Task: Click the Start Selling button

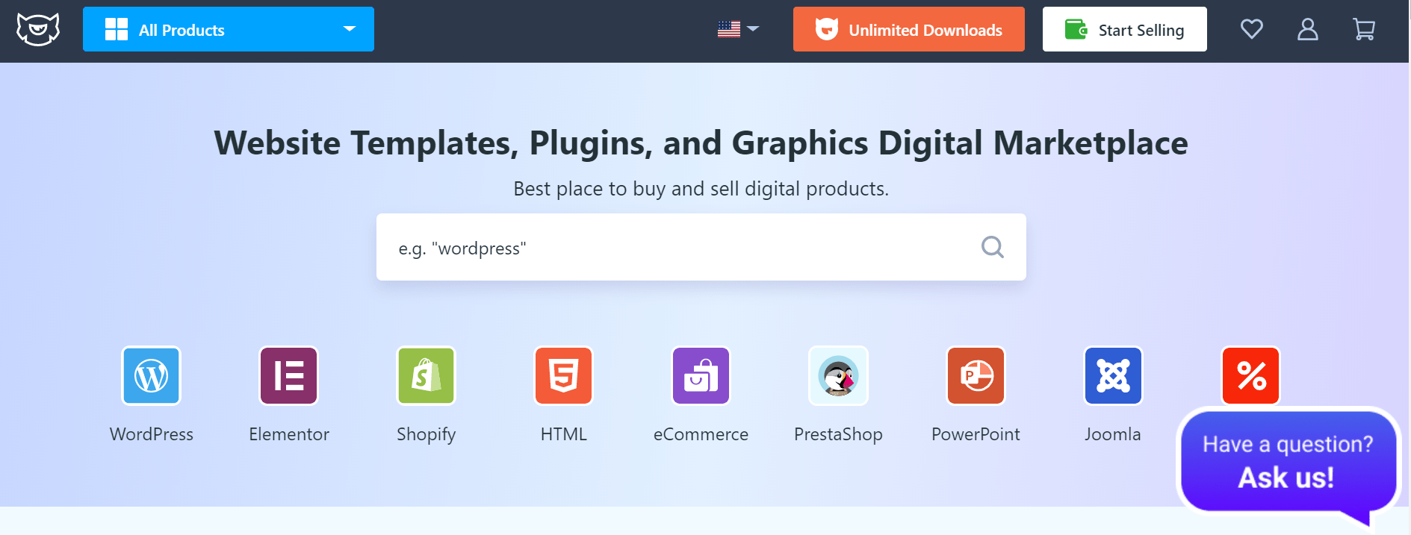Action: point(1124,29)
